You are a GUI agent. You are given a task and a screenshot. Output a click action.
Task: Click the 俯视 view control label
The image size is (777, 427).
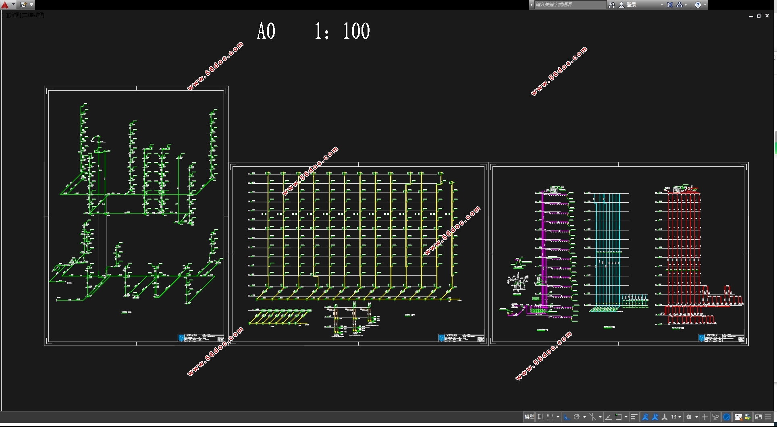[14, 15]
